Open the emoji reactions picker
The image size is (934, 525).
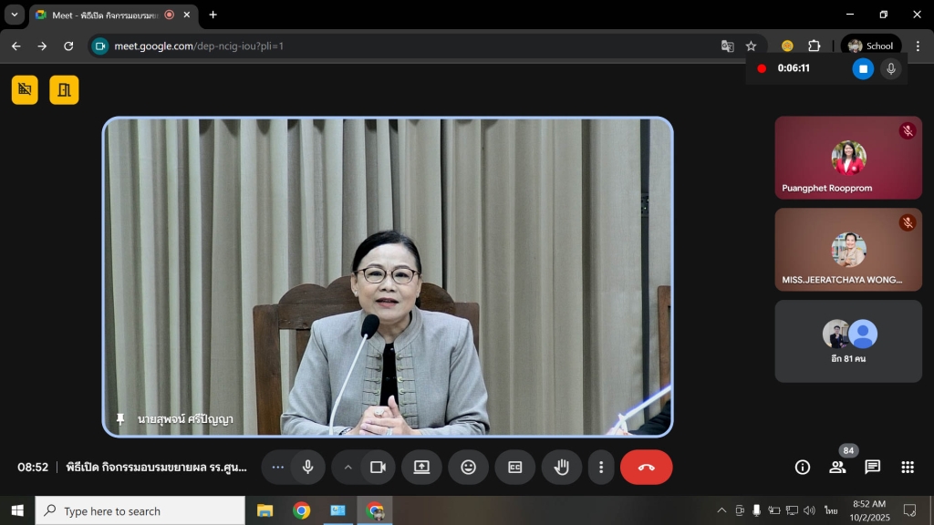468,467
